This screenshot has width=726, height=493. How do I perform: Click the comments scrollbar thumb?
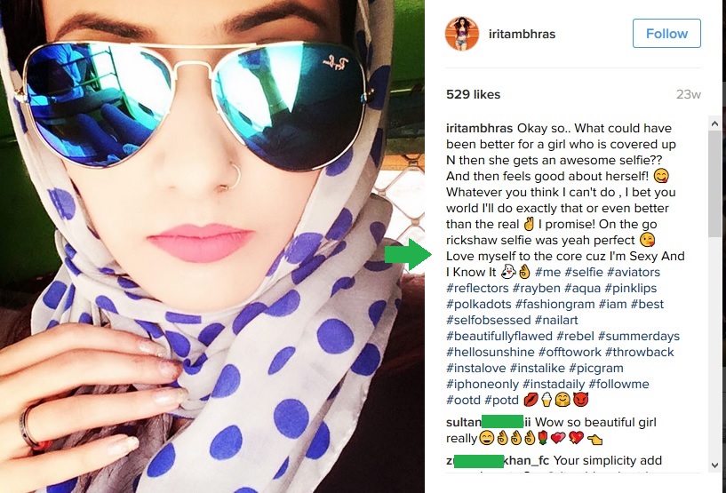(x=714, y=184)
